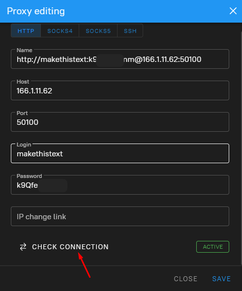242x291 pixels.
Task: Click into the Host field showing 166.1.11.62
Action: pos(120,90)
